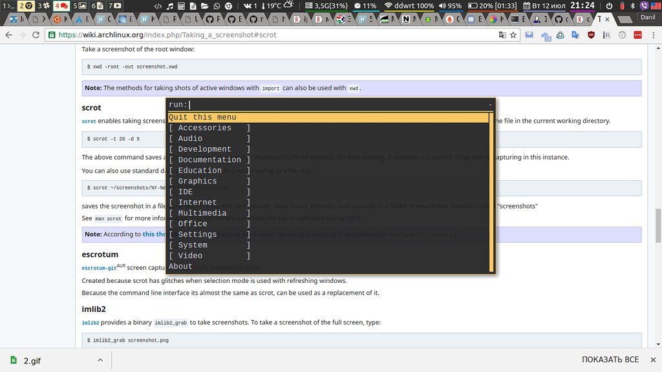Switch to workspace 6 documents
This screenshot has width=662, height=372.
97,5
